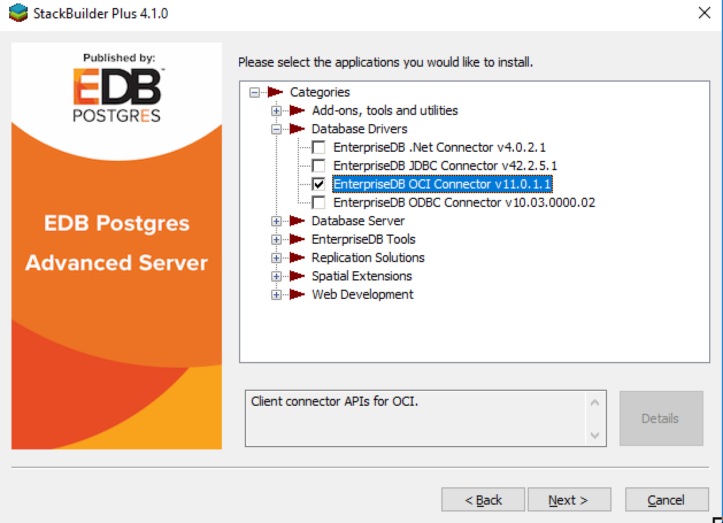Select EnterpriseDB ODBC Connector v10.03.0000.02 row
This screenshot has height=523, width=723.
click(x=464, y=202)
